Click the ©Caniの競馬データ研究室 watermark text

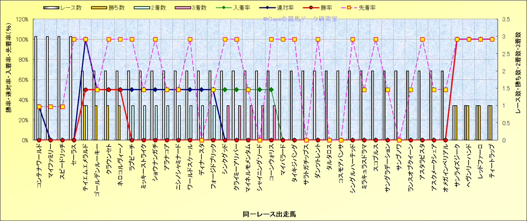300,19
